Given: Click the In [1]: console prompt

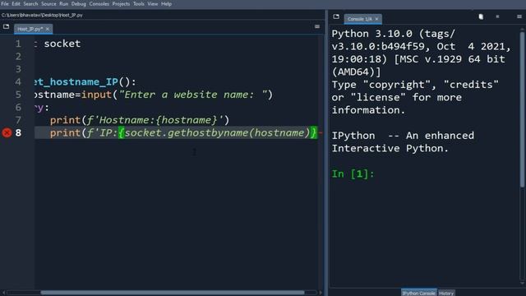Looking at the screenshot, I should tap(353, 173).
